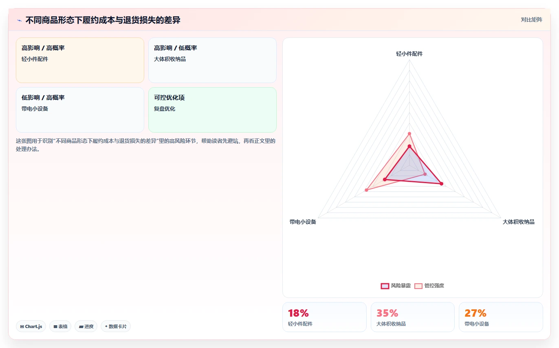
Task: Click the 风险暴露 legend label text
Action: point(401,286)
